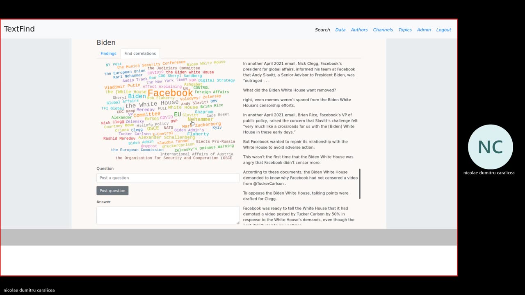
Task: Click 'Gazprom' in the word cloud
Action: click(x=204, y=111)
